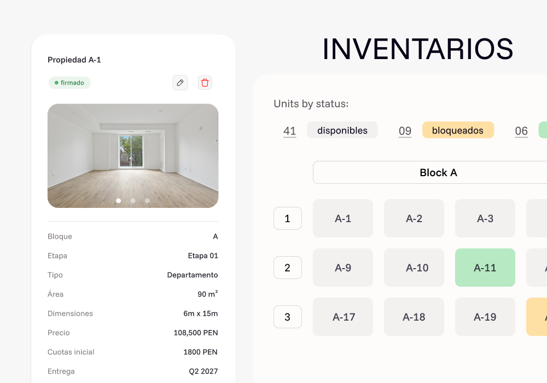Image resolution: width=547 pixels, height=383 pixels.
Task: Click the green firmado status badge
Action: (69, 83)
